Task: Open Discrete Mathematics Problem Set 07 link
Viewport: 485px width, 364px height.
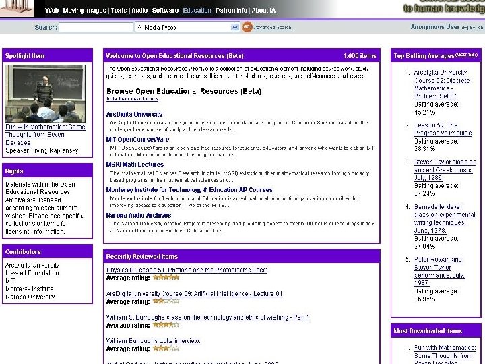Action: coord(442,84)
